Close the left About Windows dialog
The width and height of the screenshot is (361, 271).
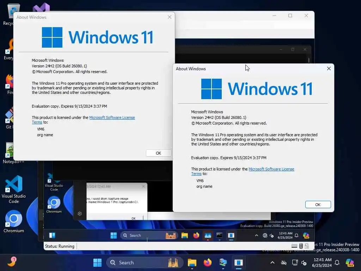pyautogui.click(x=170, y=17)
